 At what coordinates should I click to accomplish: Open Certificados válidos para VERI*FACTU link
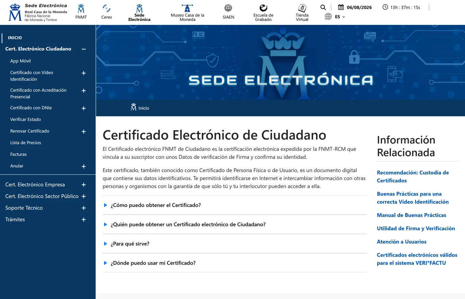[417, 259]
